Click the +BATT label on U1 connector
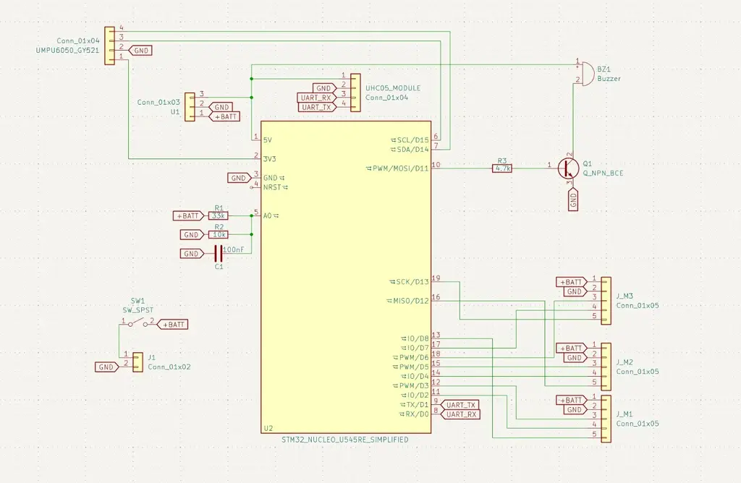 click(224, 116)
